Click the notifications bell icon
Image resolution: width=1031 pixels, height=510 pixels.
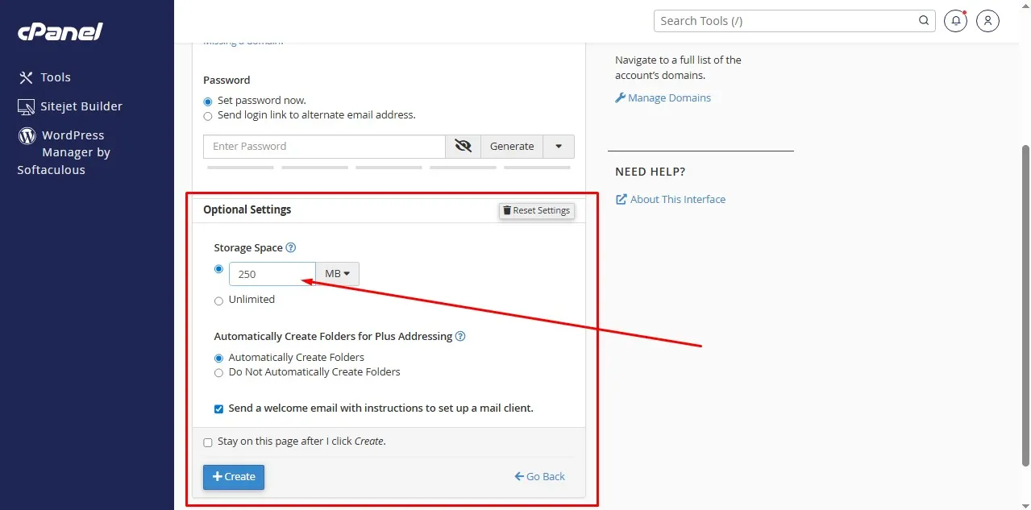(954, 20)
